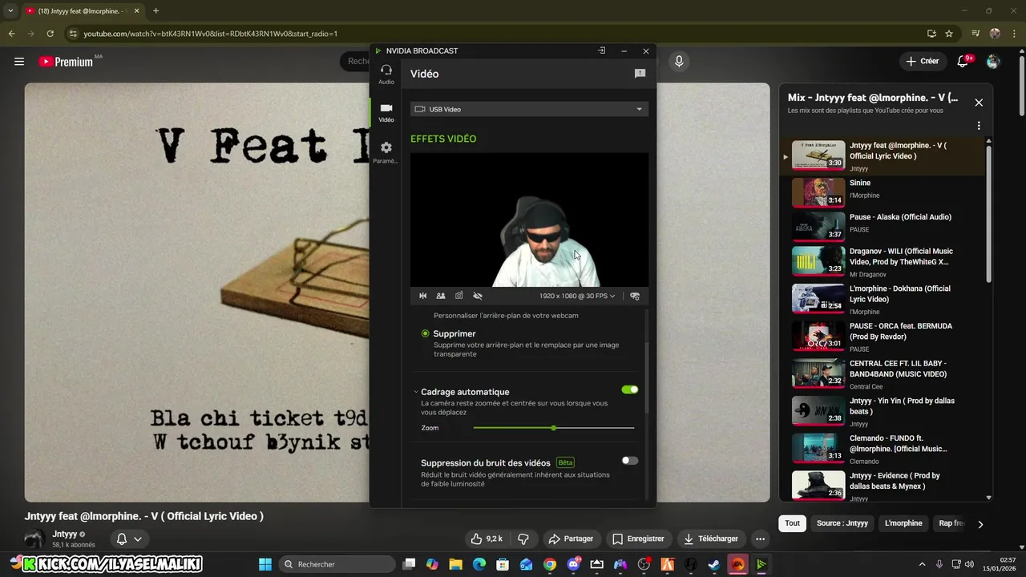Play Clemando - FUNDO ft. lmorphine item
The image size is (1026, 577).
pos(882,448)
